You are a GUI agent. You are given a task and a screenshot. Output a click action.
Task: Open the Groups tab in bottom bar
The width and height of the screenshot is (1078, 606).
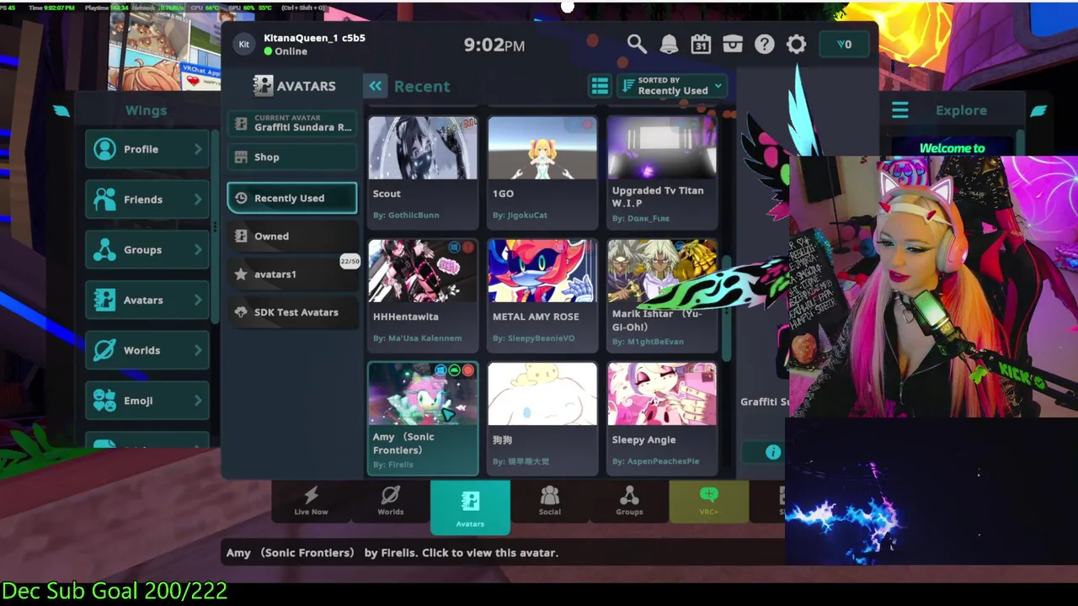(629, 502)
